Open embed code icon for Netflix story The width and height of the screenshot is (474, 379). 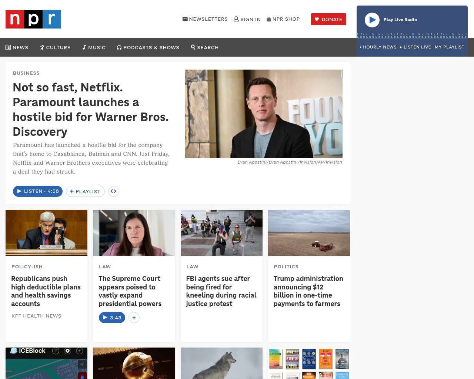(x=114, y=191)
